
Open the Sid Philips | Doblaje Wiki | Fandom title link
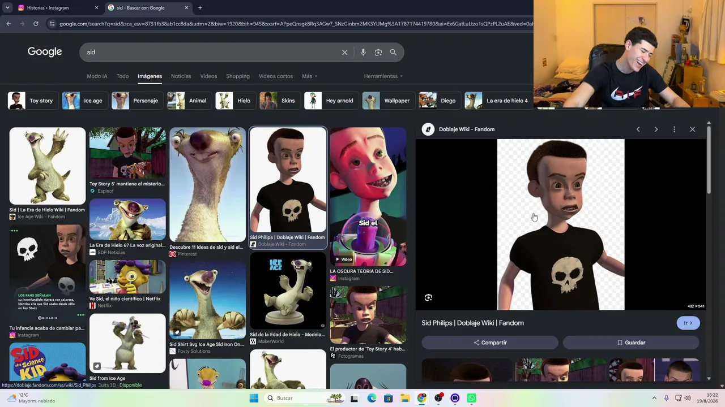pyautogui.click(x=472, y=323)
